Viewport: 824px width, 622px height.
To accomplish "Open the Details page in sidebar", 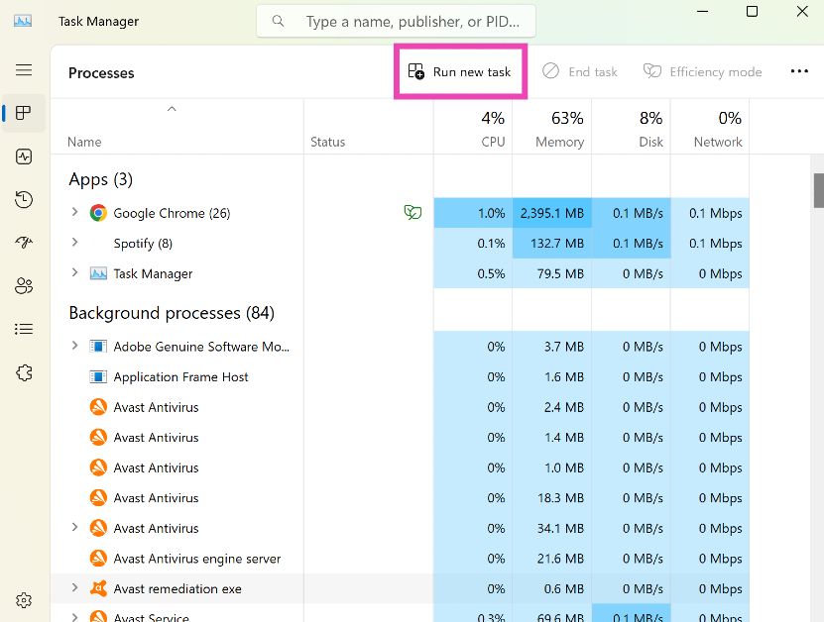I will coord(24,329).
